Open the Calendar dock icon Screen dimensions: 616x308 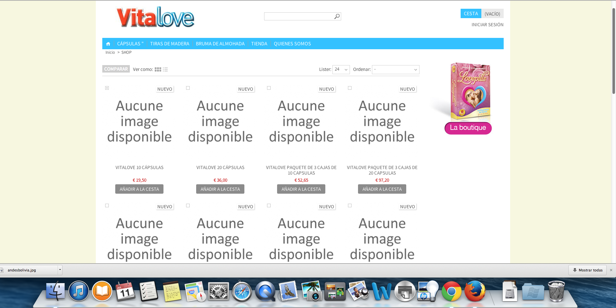pos(125,291)
